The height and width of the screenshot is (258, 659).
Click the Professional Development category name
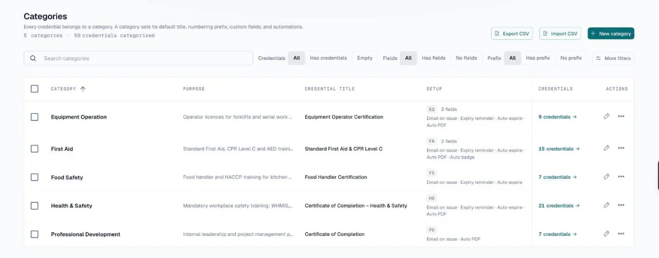pos(86,234)
